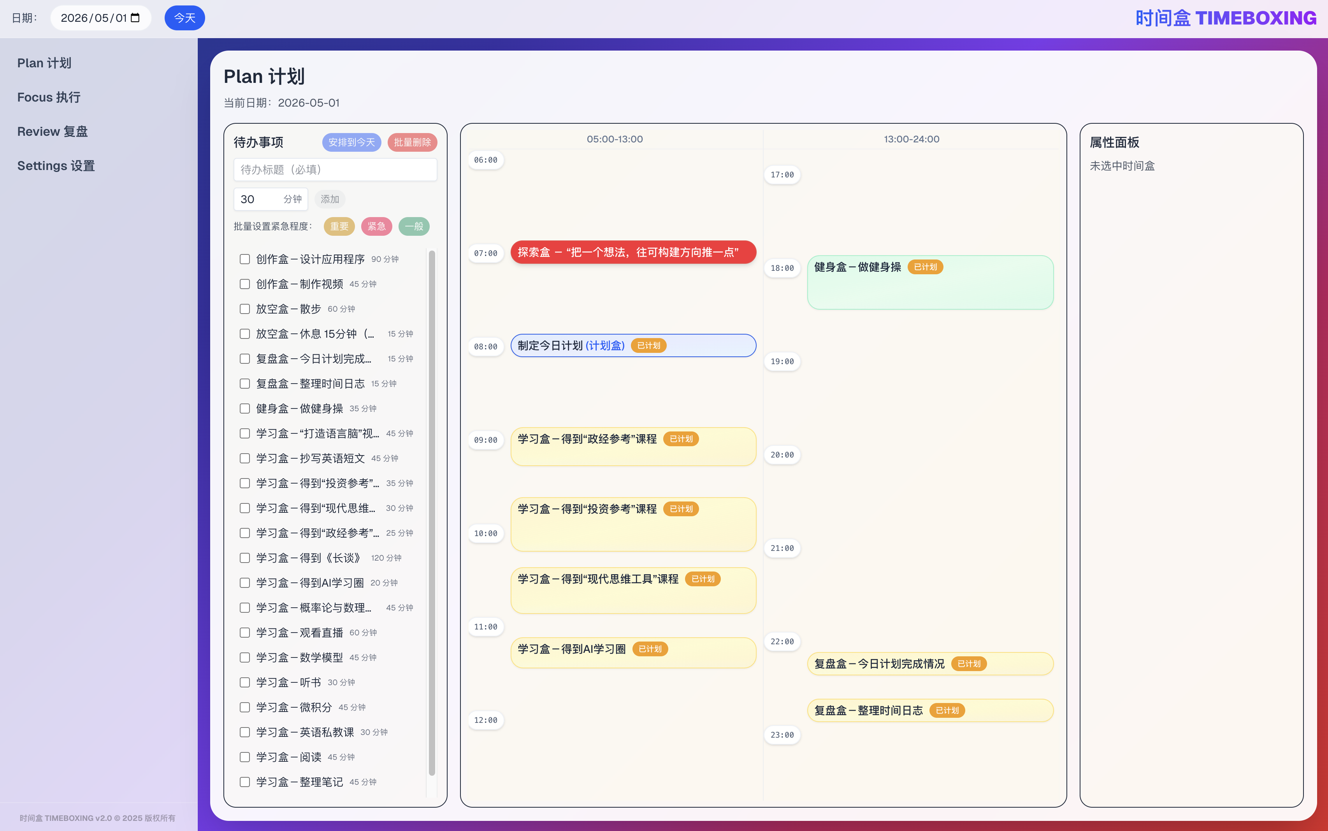Image resolution: width=1328 pixels, height=831 pixels.
Task: Open the date picker calendar icon
Action: click(135, 18)
